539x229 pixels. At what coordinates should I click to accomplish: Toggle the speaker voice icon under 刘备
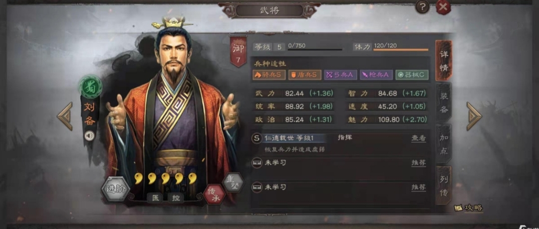coord(90,136)
